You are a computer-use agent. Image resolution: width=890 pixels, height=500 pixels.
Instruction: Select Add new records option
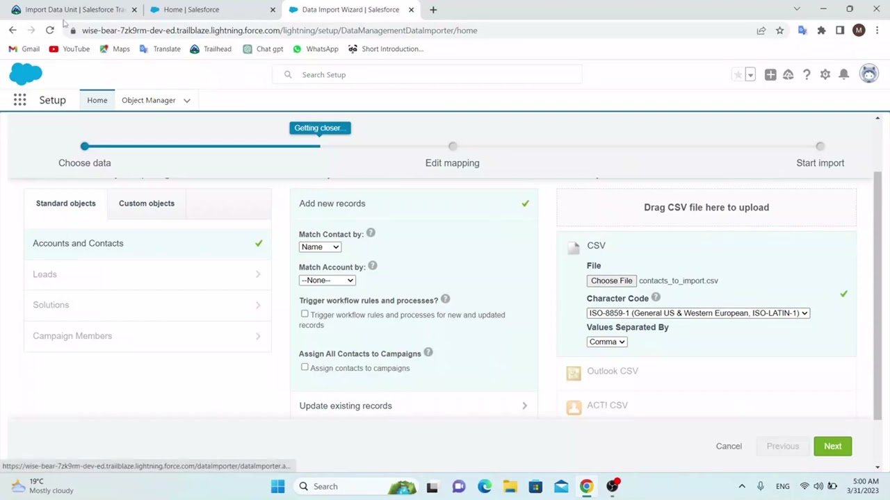pyautogui.click(x=414, y=203)
